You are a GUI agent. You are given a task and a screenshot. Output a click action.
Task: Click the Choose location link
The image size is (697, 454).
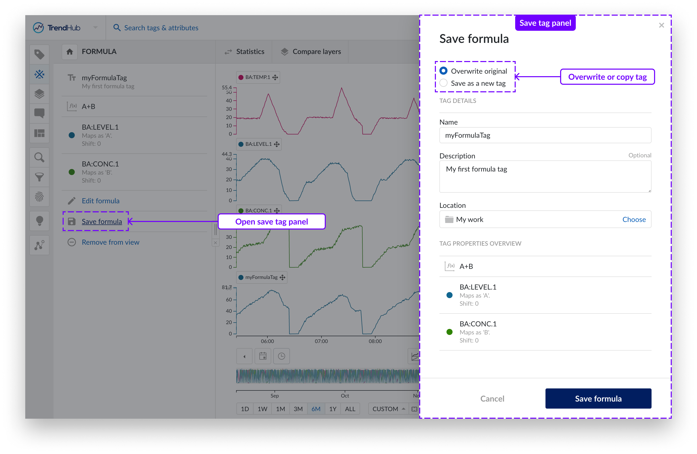(634, 219)
